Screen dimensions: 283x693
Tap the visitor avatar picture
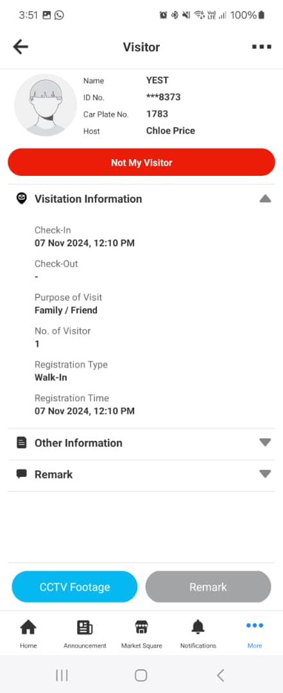point(46,105)
